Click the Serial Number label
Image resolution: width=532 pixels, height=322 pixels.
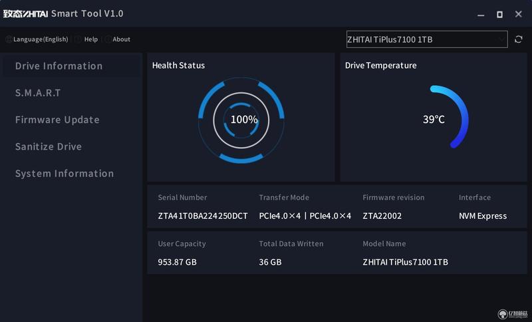pos(182,197)
